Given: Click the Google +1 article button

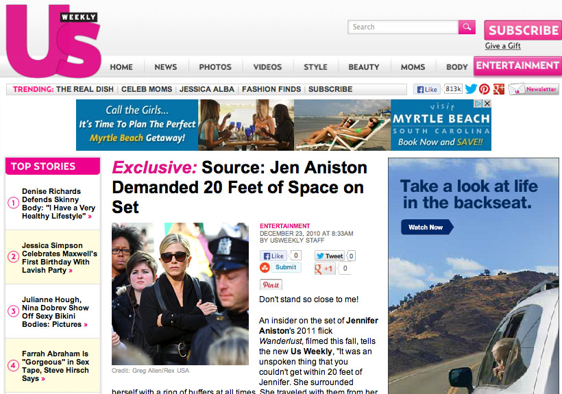Looking at the screenshot, I should click(x=324, y=269).
